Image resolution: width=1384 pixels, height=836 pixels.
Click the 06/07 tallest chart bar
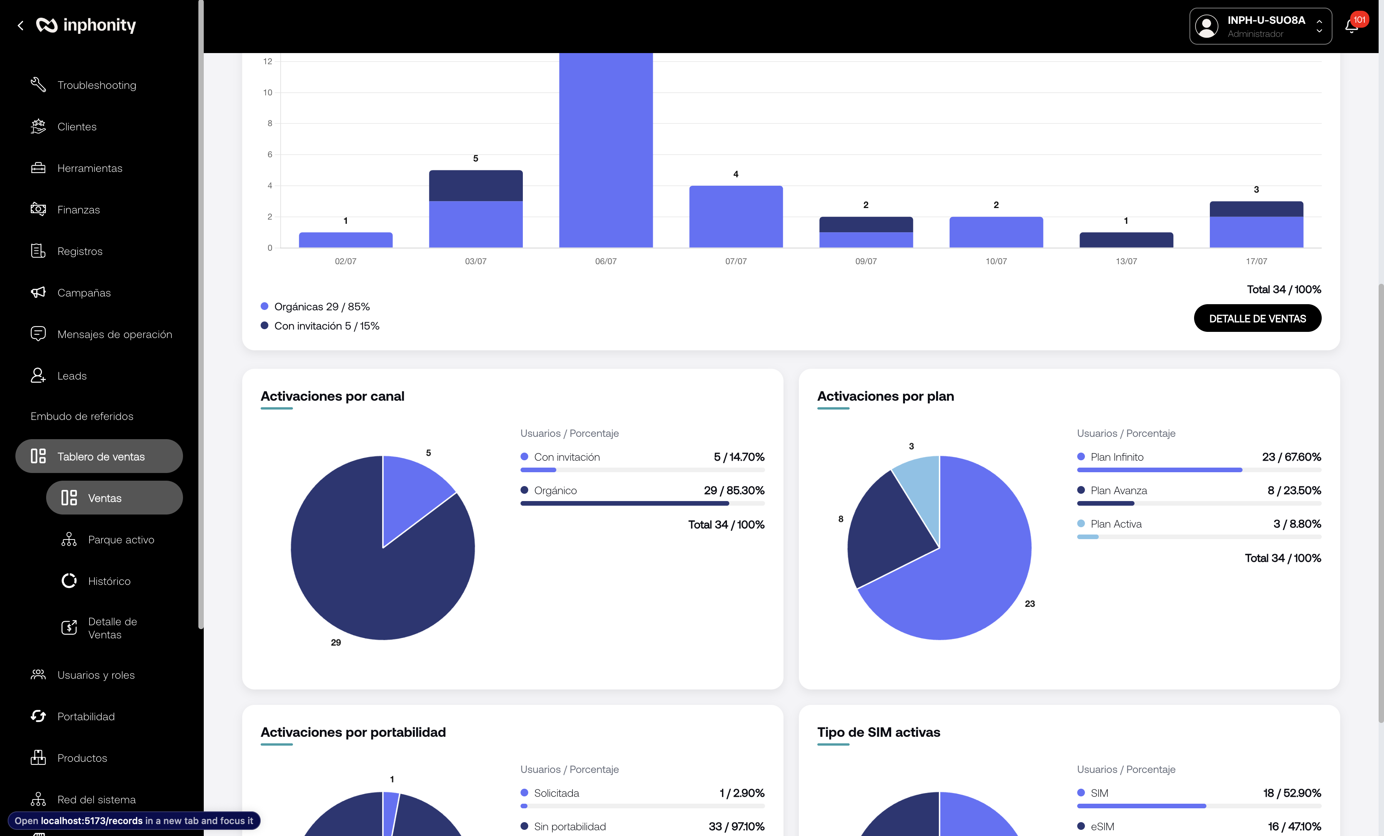click(x=605, y=150)
